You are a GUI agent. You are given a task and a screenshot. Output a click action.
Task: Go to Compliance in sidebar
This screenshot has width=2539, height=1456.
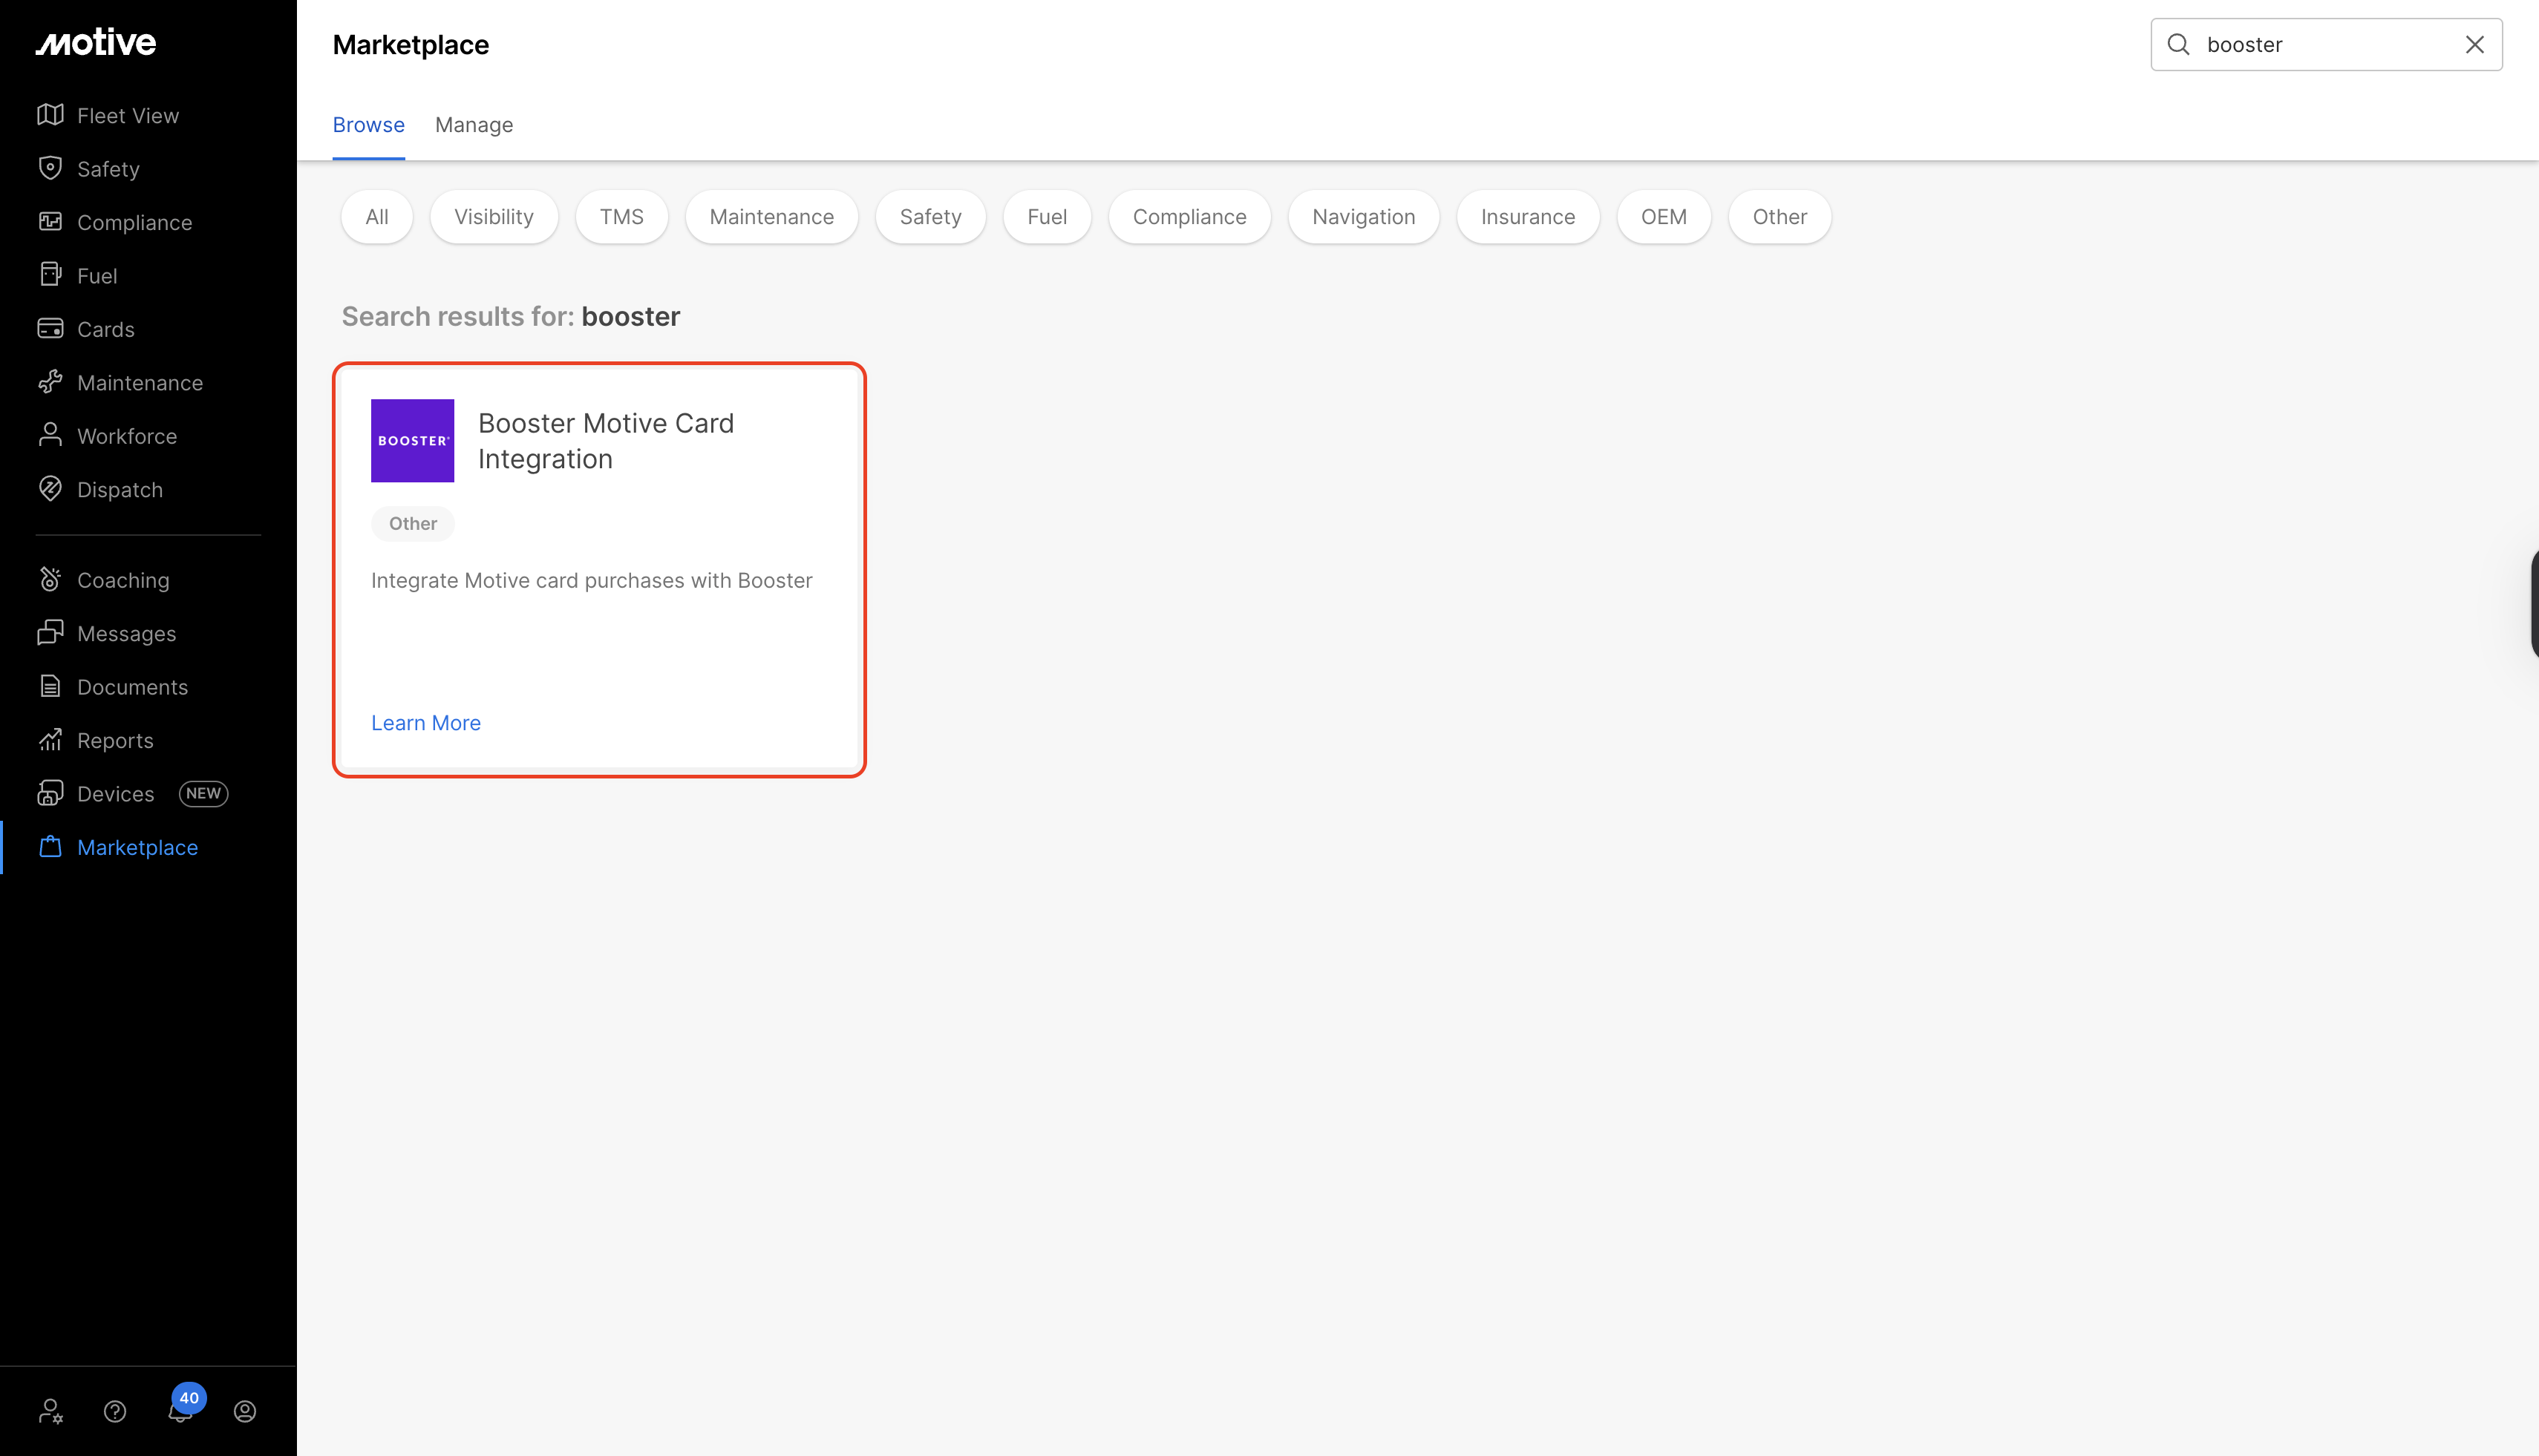pyautogui.click(x=134, y=222)
